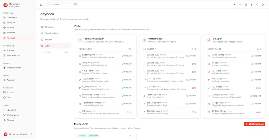Click the Momentum Trading Hub logo
269x140 pixels.
click(5, 5)
